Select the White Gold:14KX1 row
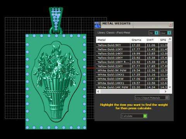 tap(132, 83)
